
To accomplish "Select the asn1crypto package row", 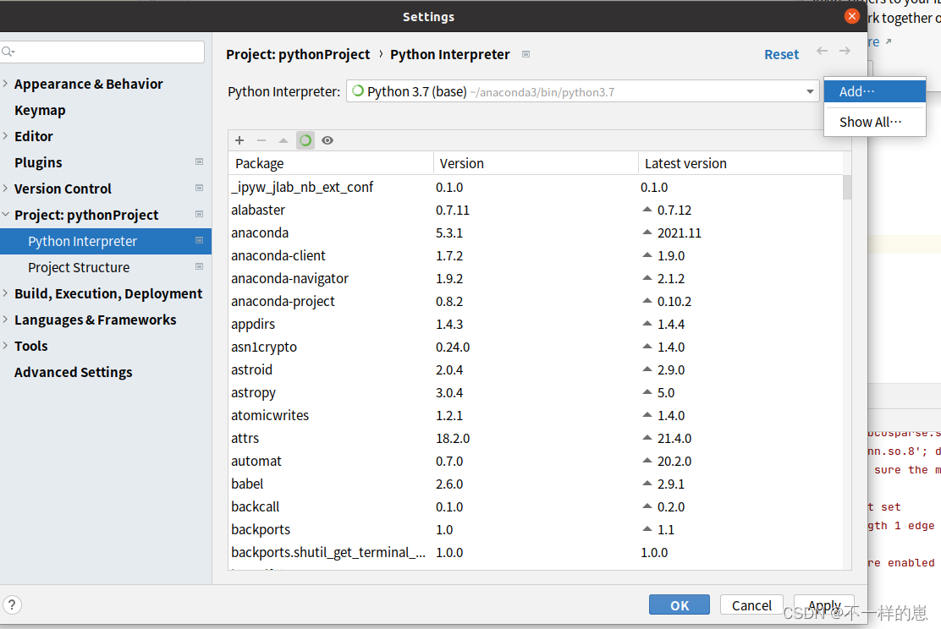I will [536, 347].
